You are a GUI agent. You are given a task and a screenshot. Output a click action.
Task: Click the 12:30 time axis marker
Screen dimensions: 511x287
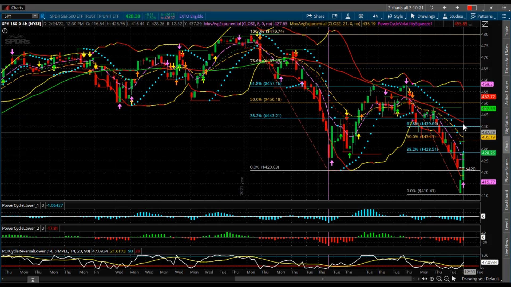[x=470, y=272]
